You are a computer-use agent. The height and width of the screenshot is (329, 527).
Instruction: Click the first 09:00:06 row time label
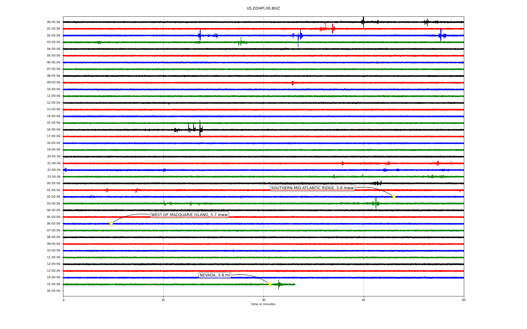54,83
